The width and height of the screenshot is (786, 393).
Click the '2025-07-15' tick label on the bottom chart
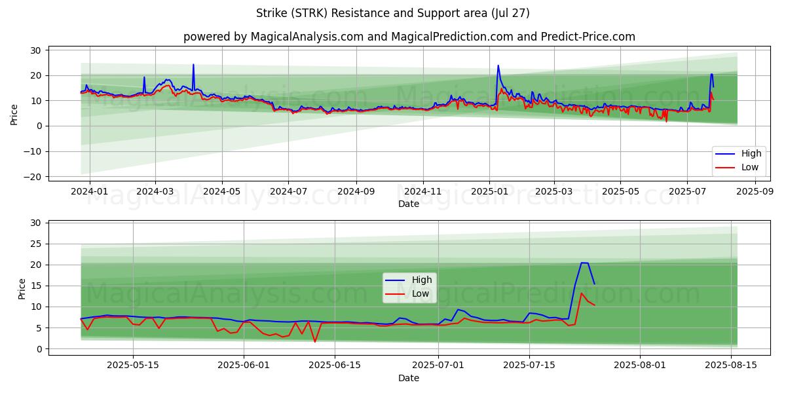[529, 365]
